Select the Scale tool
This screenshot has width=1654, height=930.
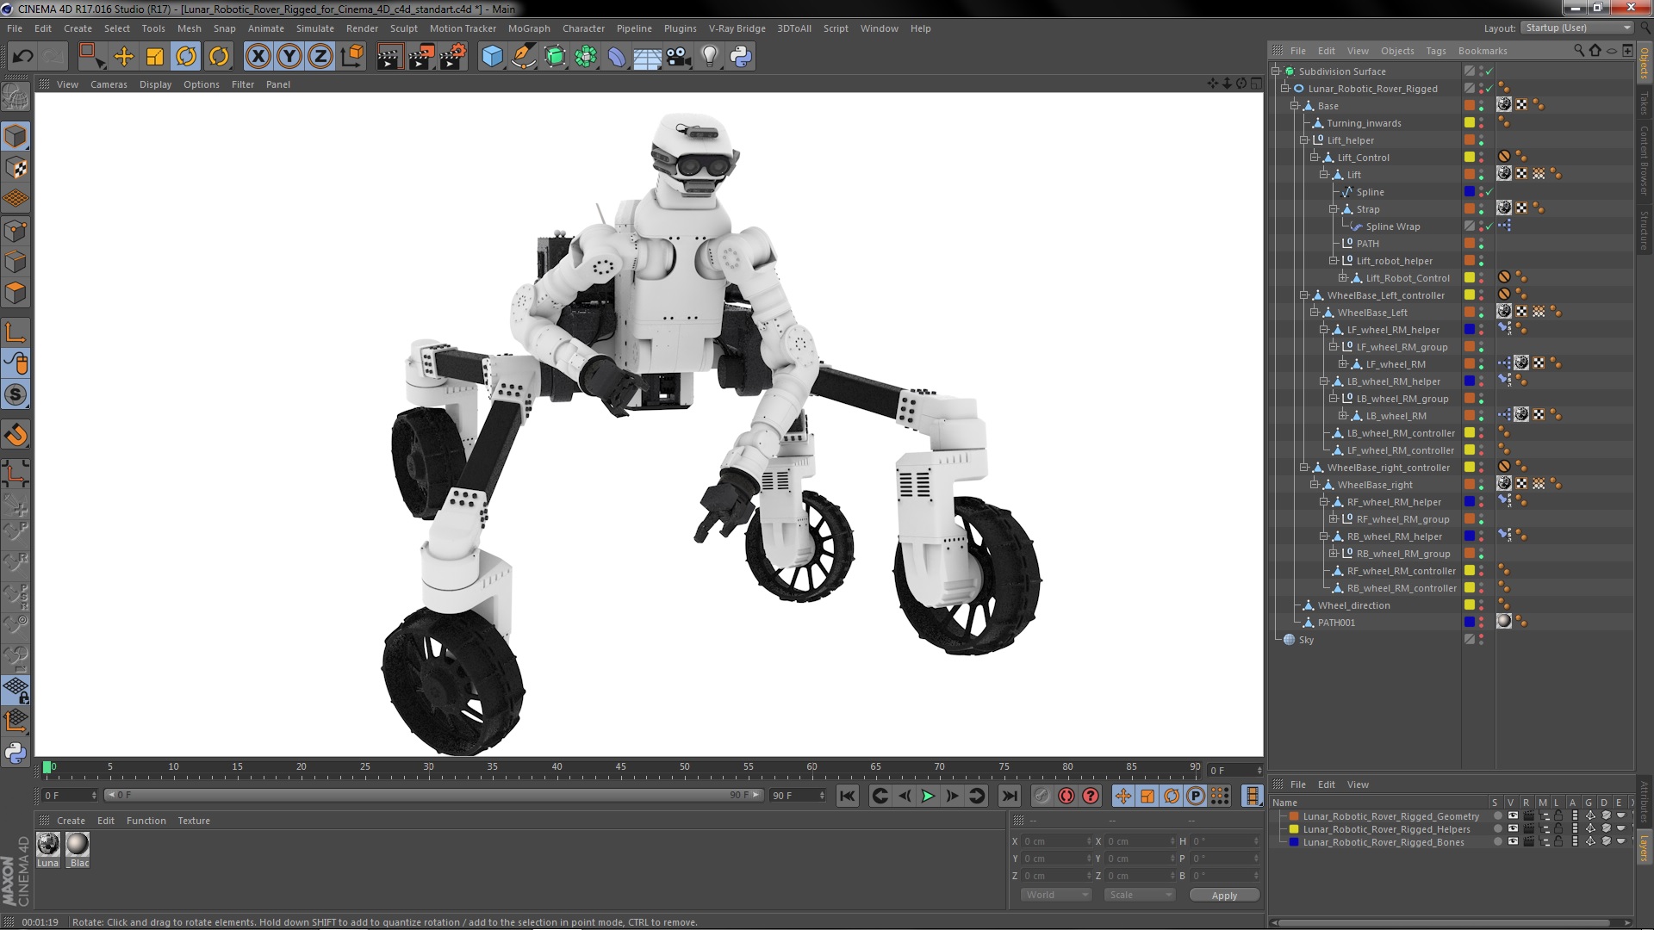click(x=155, y=57)
